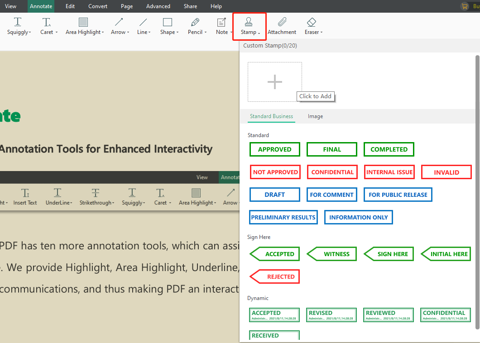The image size is (480, 343).
Task: Switch to Standard Business tab
Action: pos(271,116)
